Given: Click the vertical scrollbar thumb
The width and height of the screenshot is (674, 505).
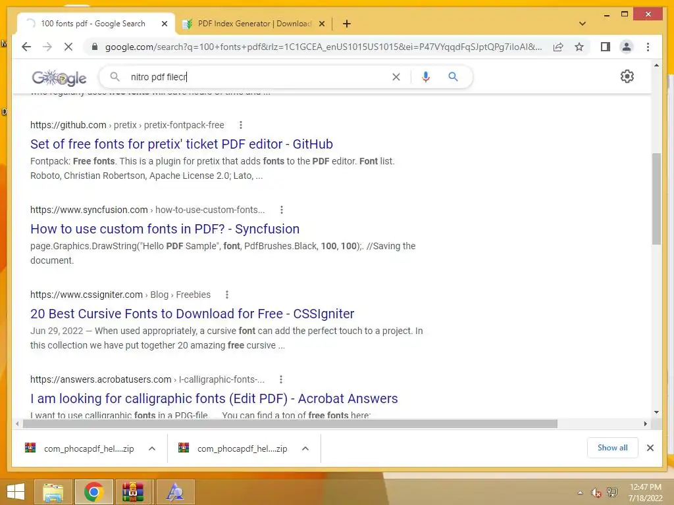Looking at the screenshot, I should coord(656,199).
